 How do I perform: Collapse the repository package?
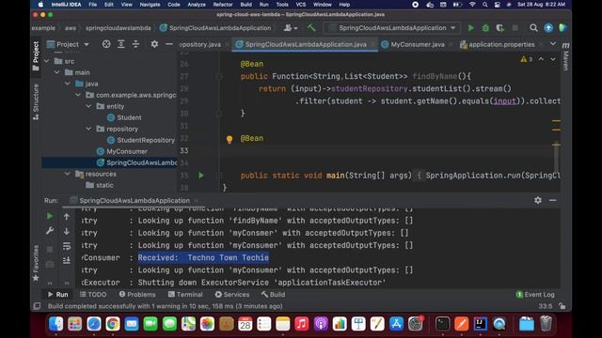tap(88, 129)
